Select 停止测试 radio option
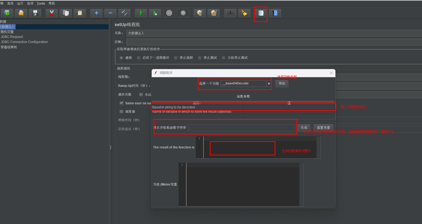This screenshot has width=422, height=224. click(200, 58)
